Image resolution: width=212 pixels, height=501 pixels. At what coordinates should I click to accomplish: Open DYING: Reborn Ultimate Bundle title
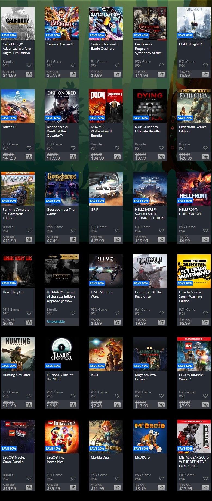click(147, 129)
